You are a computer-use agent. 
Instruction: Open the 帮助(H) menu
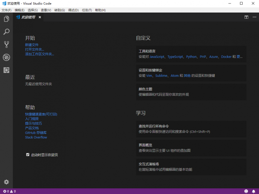[x=100, y=10]
